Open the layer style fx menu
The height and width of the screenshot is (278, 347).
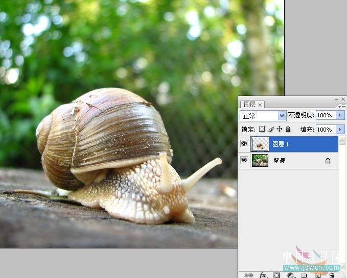pos(263,275)
